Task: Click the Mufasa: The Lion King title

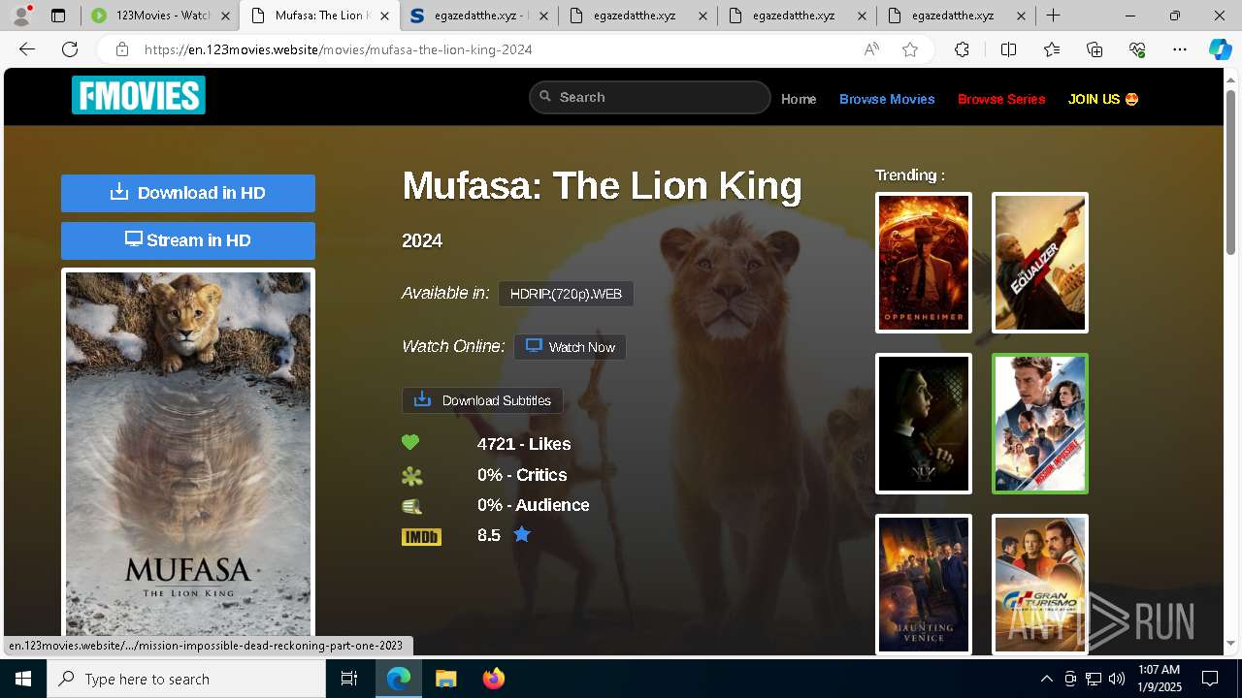Action: click(602, 186)
